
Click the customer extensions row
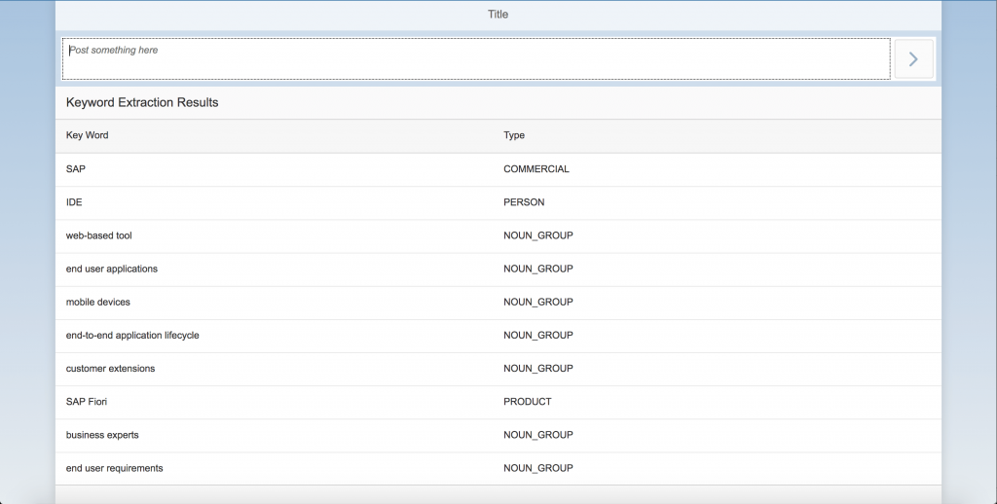(x=498, y=369)
